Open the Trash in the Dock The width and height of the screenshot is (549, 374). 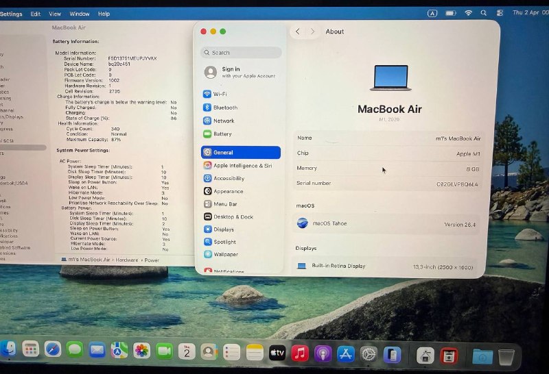click(506, 356)
